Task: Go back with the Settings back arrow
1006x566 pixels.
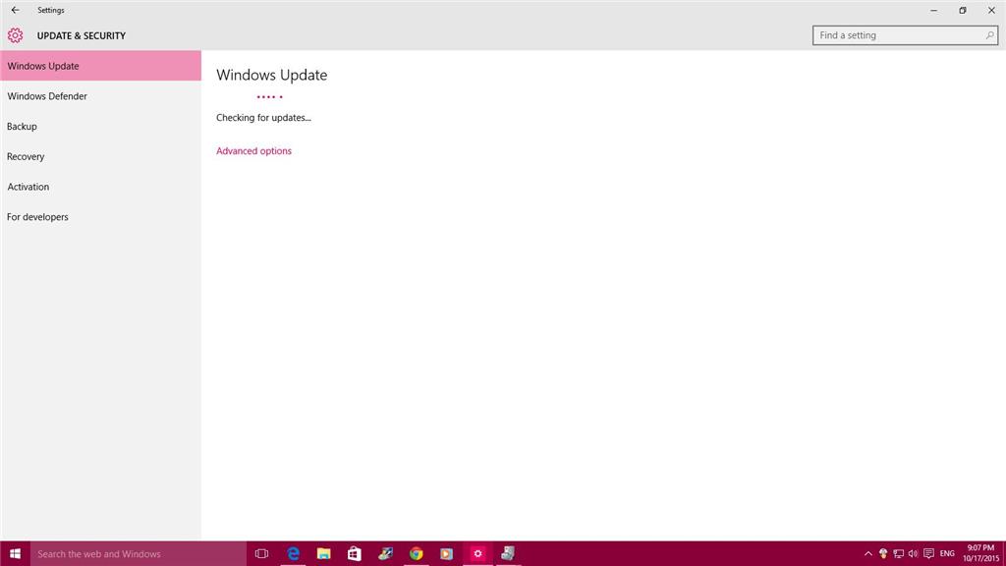Action: [16, 10]
